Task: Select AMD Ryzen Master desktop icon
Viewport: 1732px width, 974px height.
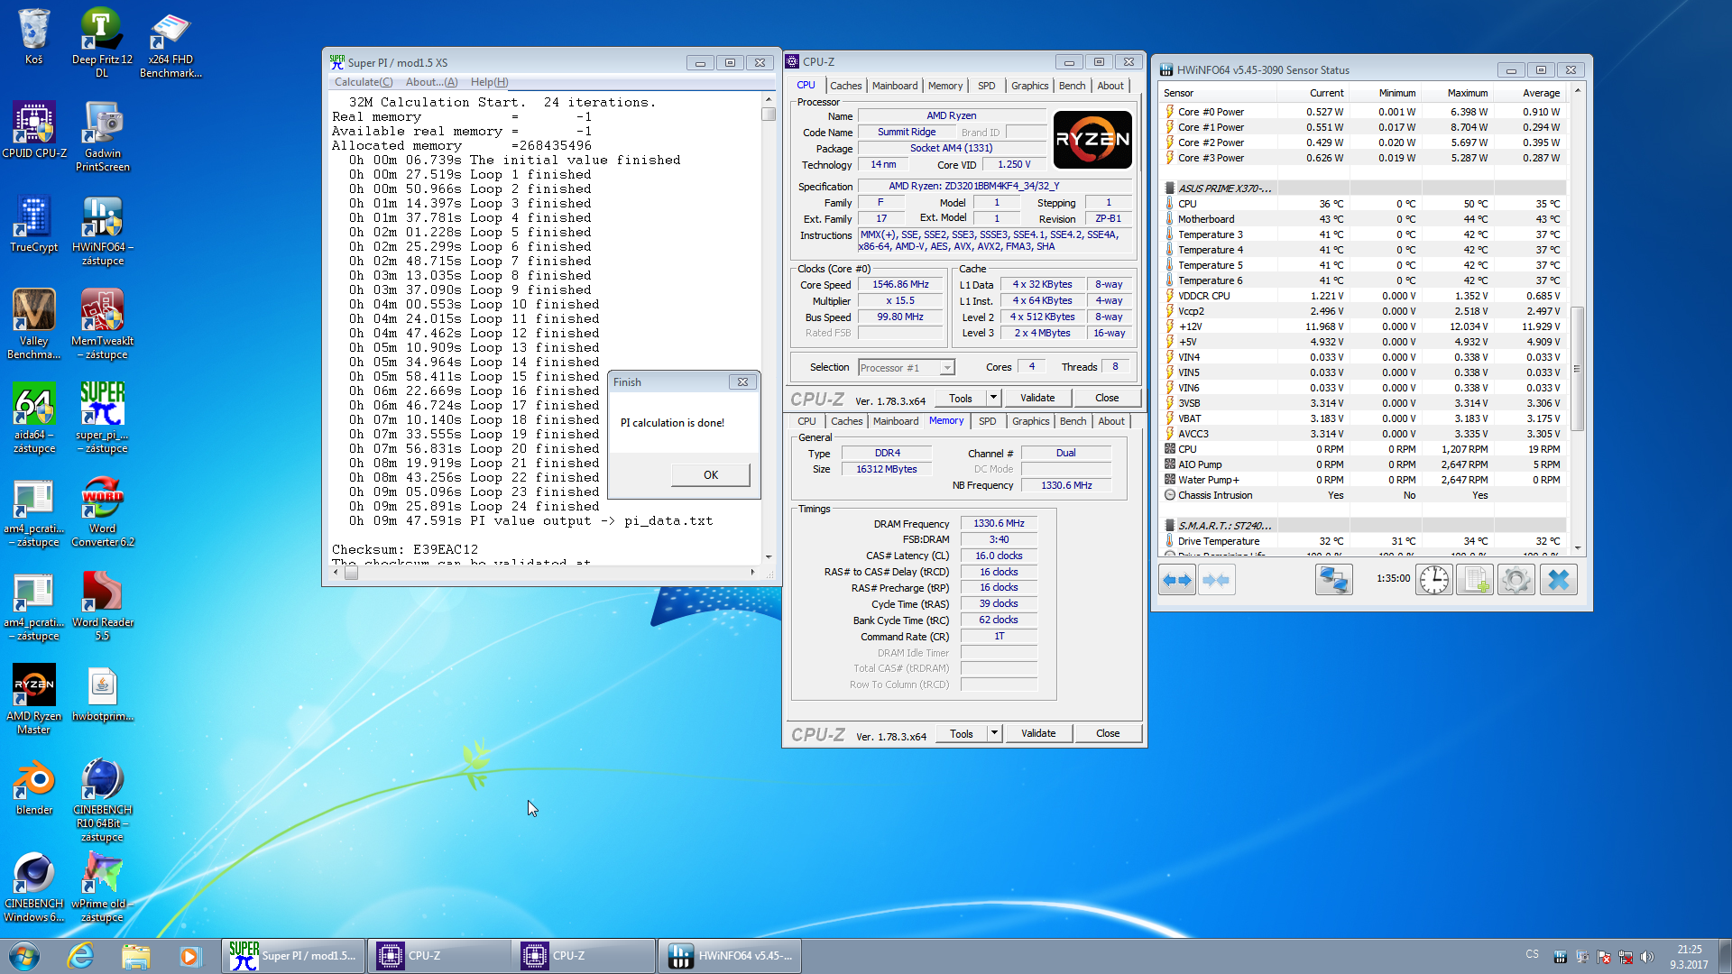Action: pyautogui.click(x=33, y=699)
